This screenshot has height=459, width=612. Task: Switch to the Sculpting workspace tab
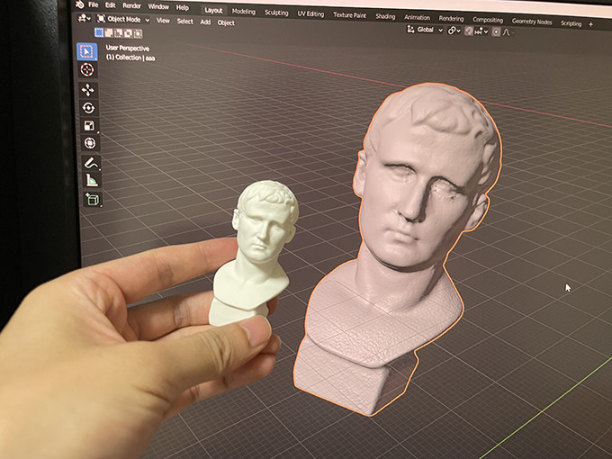[x=276, y=13]
